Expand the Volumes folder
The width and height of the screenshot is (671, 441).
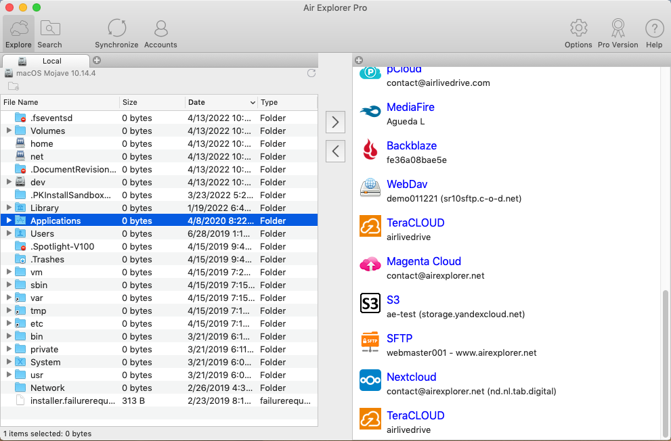click(x=9, y=131)
